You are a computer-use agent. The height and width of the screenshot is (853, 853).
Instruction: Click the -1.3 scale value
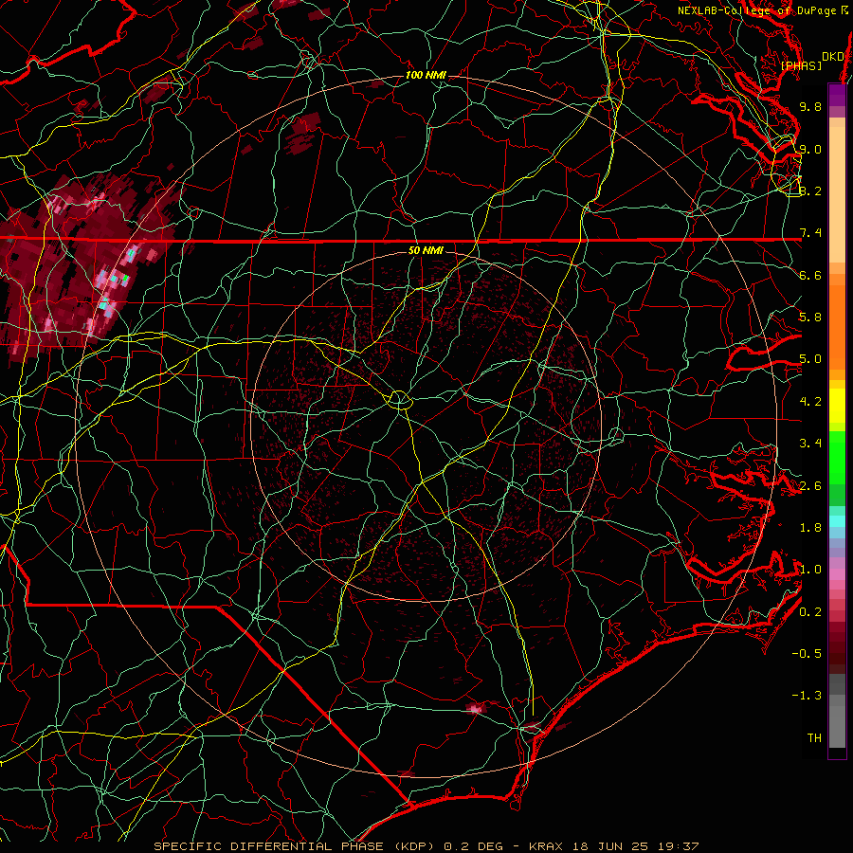coord(807,696)
